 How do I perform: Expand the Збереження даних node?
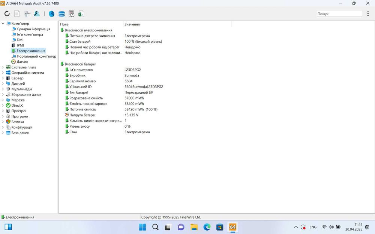click(3, 95)
